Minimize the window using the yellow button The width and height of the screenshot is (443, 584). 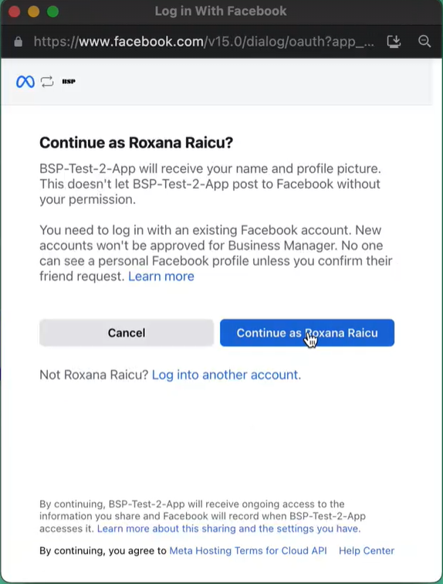pos(34,12)
